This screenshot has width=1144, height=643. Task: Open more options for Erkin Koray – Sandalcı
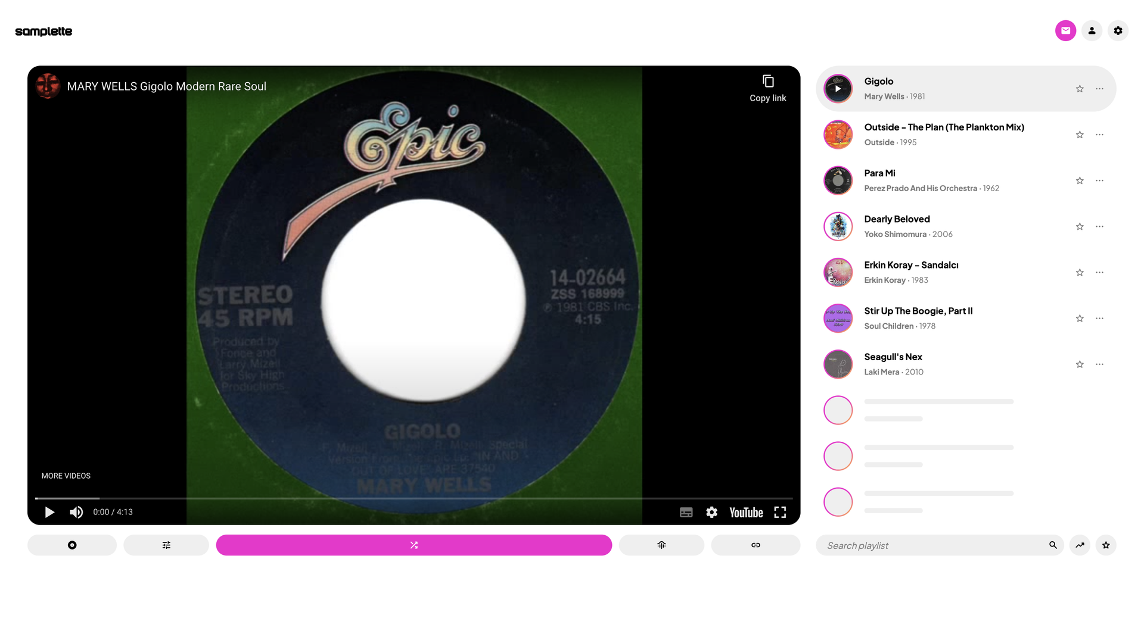pos(1099,272)
